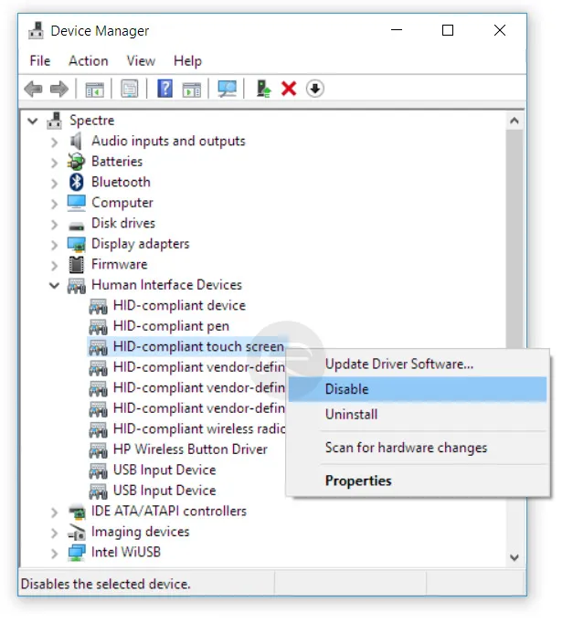
Task: Click the blue Help question mark icon
Action: tap(164, 89)
